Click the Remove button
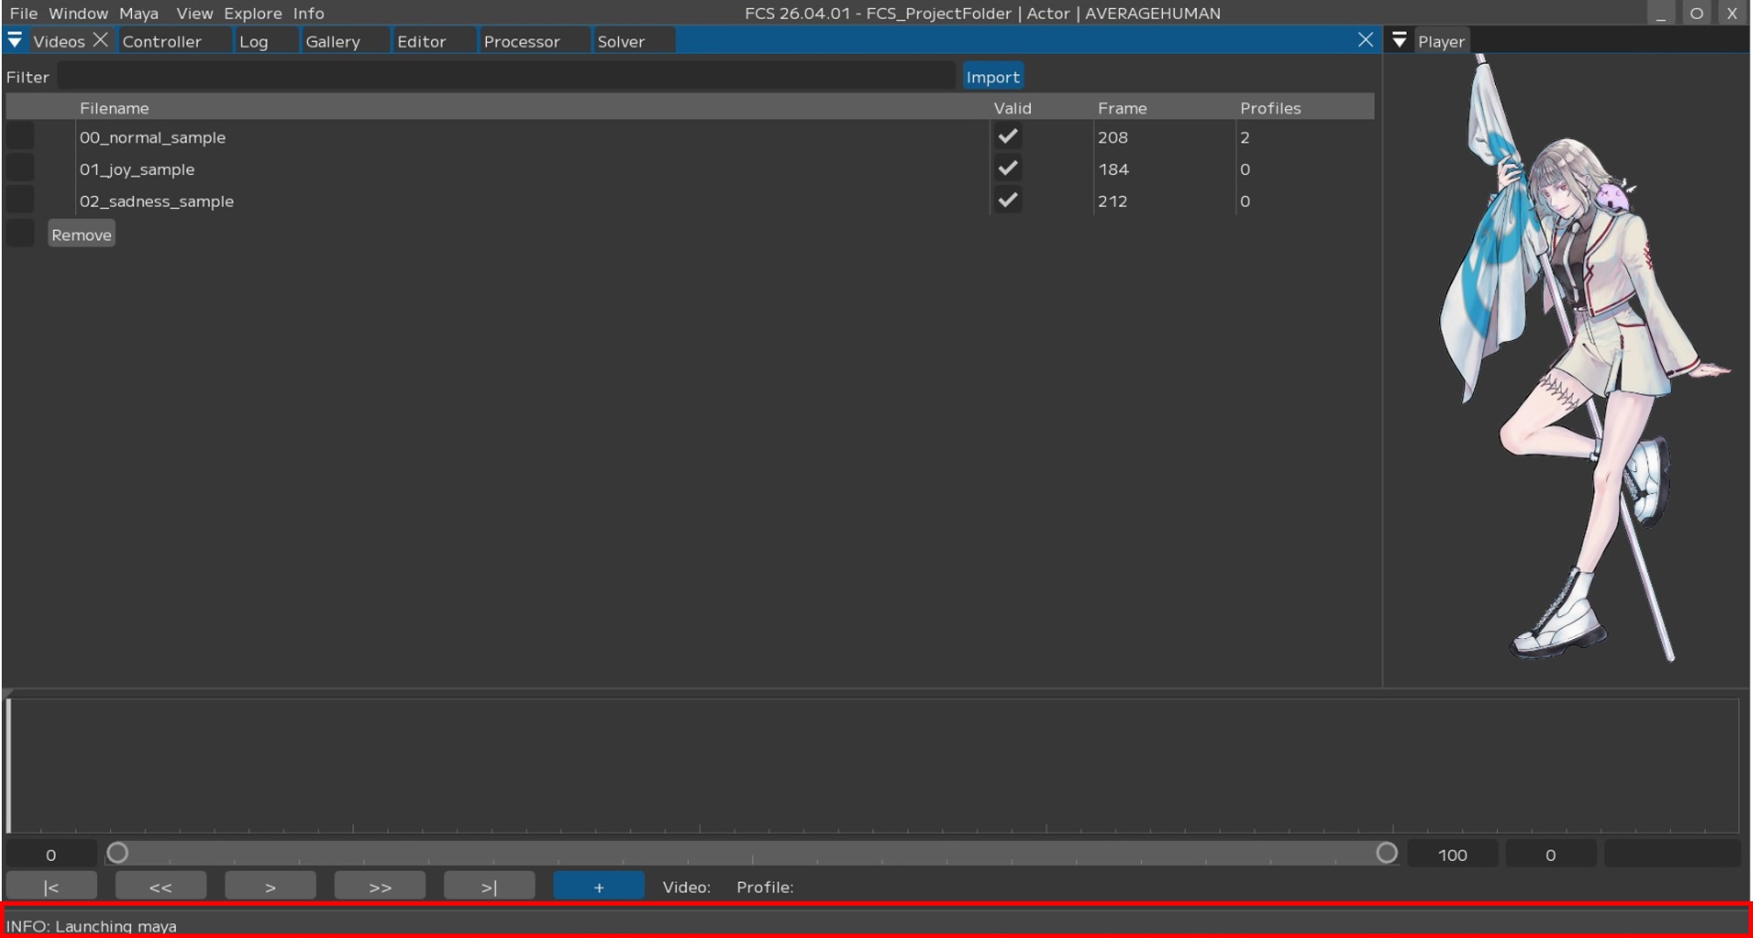 [81, 234]
